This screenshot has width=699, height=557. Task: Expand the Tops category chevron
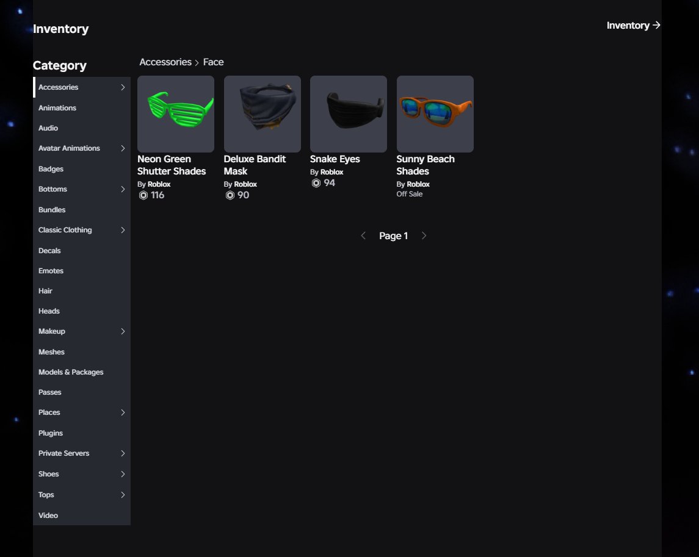pos(123,495)
